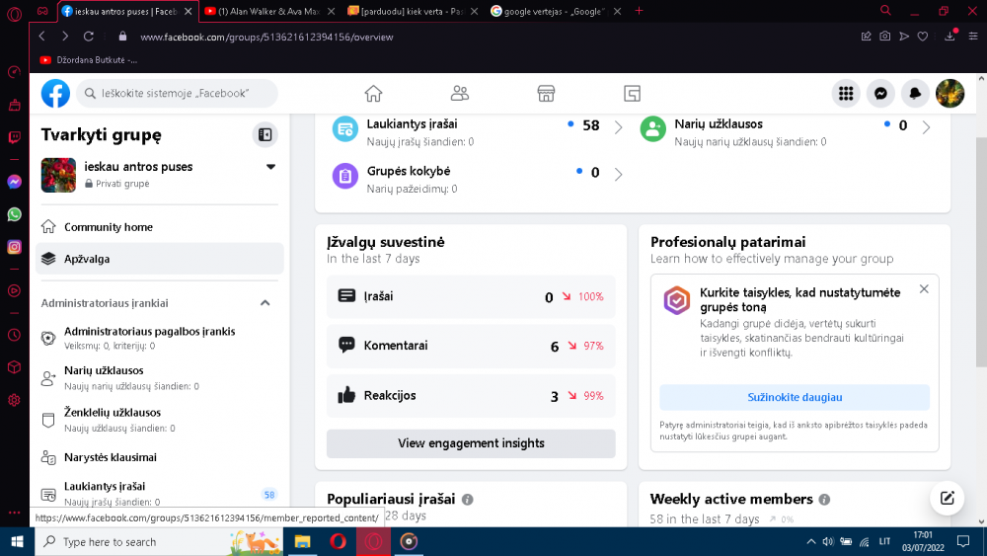Viewport: 987px width, 556px height.
Task: Open the Facebook menu grid icon
Action: pos(846,93)
